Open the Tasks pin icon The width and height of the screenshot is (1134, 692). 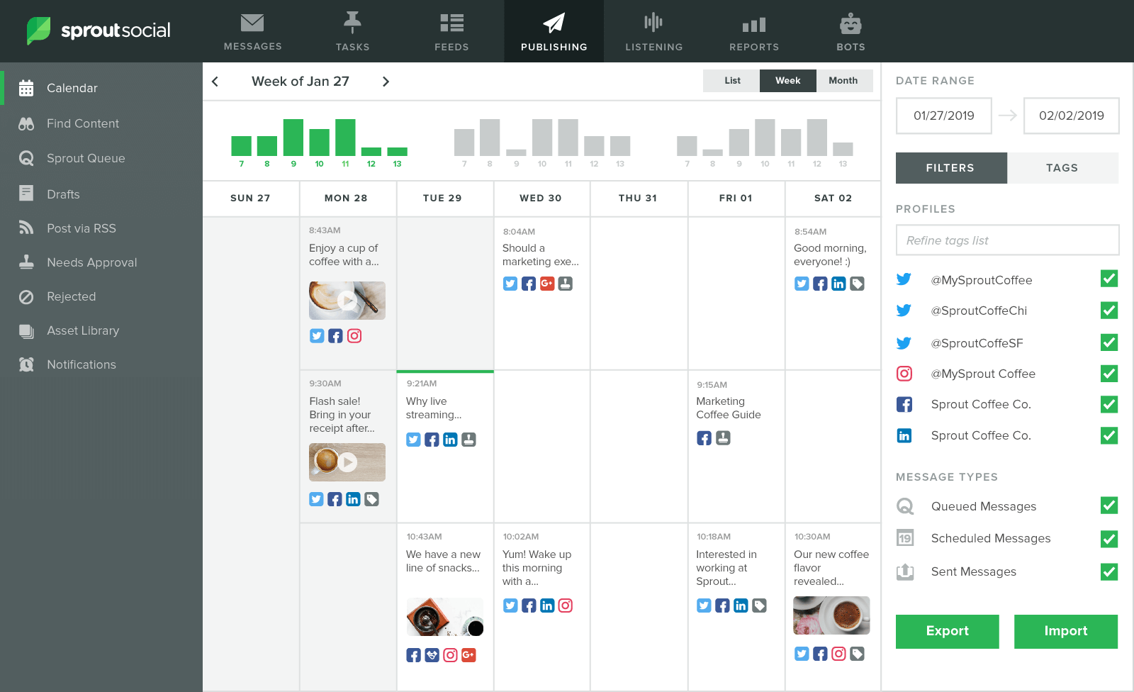[x=352, y=23]
